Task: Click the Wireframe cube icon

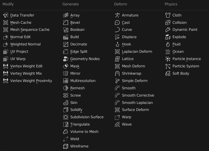Action: coord(66,146)
